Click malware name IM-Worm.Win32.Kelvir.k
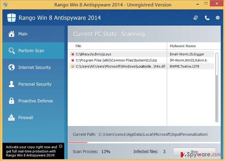 (x=188, y=60)
